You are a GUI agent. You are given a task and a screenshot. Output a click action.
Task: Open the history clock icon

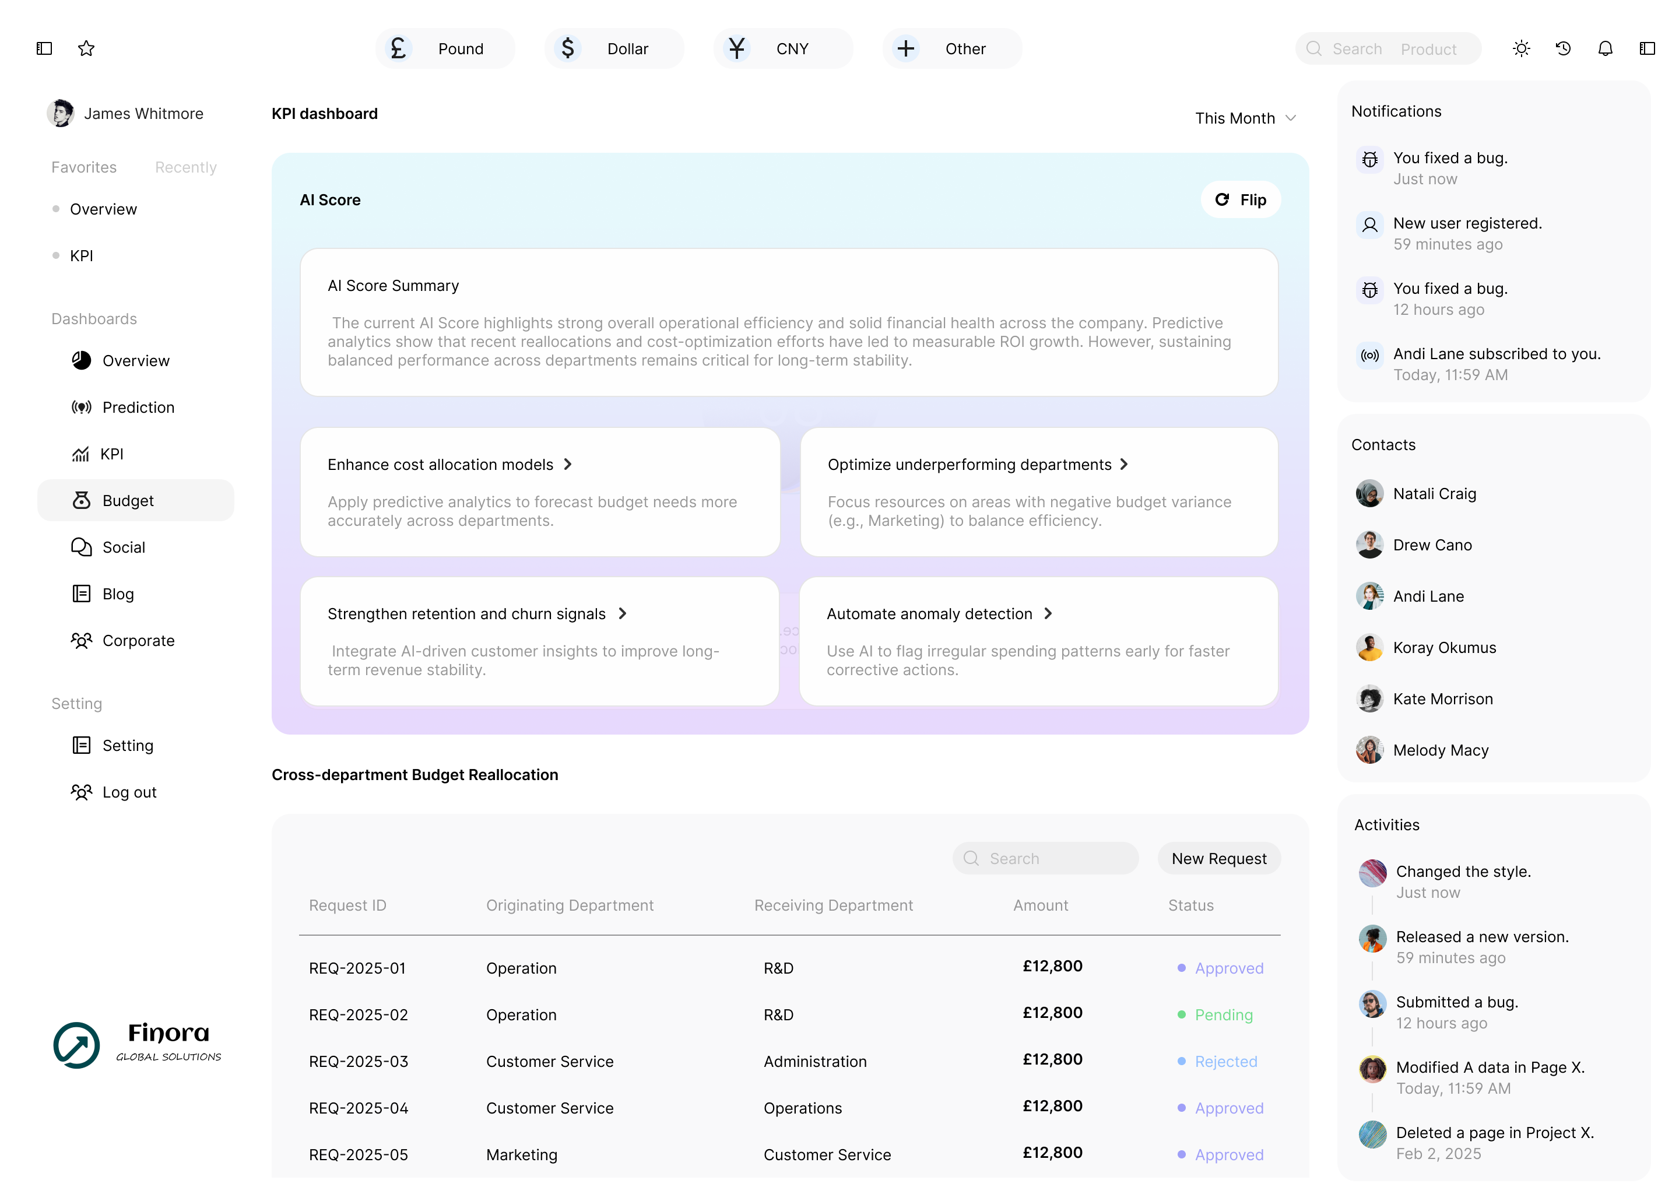(1563, 48)
